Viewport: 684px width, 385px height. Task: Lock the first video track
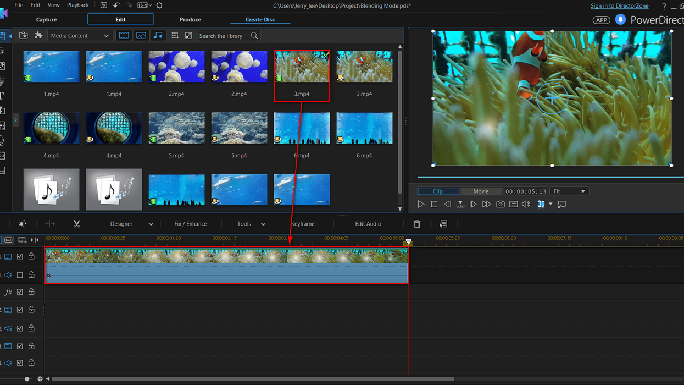(x=31, y=256)
